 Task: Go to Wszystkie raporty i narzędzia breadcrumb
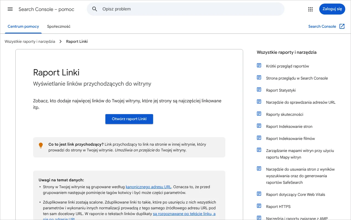click(30, 41)
